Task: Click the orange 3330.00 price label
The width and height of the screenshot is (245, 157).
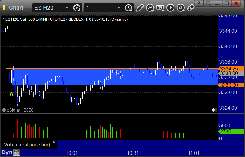Action: click(231, 85)
